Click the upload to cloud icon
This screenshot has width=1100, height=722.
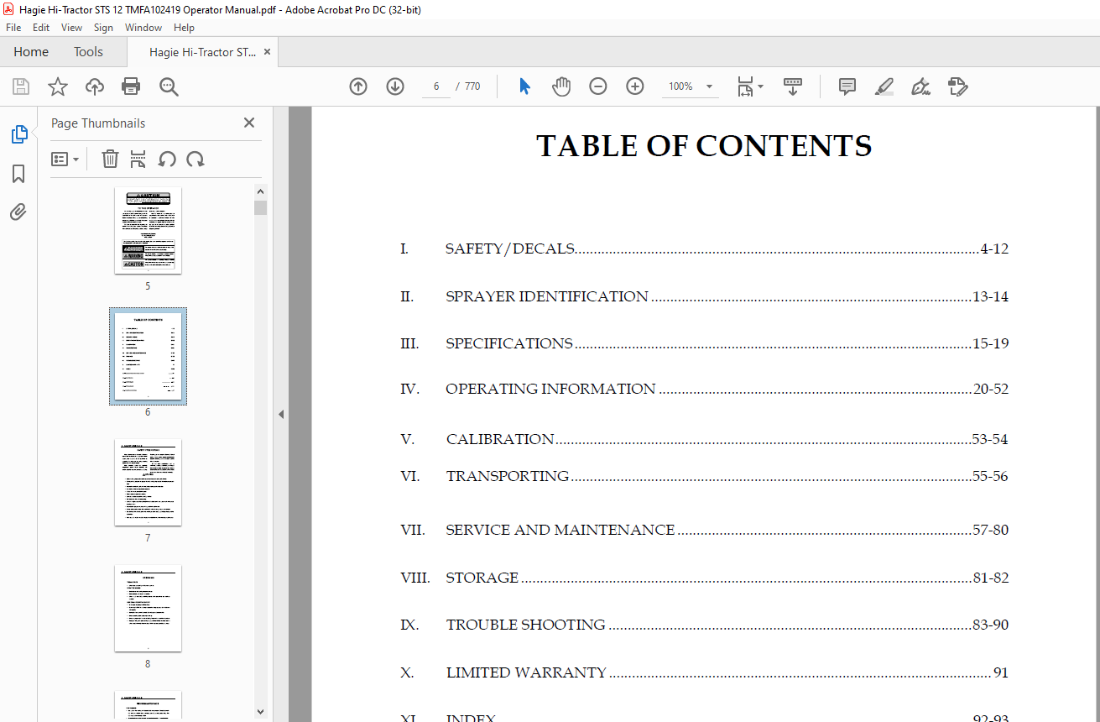pos(94,86)
